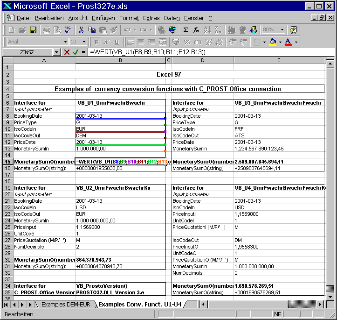Open the ZINSZ name box dropdown
The height and width of the screenshot is (320, 337).
(x=56, y=52)
